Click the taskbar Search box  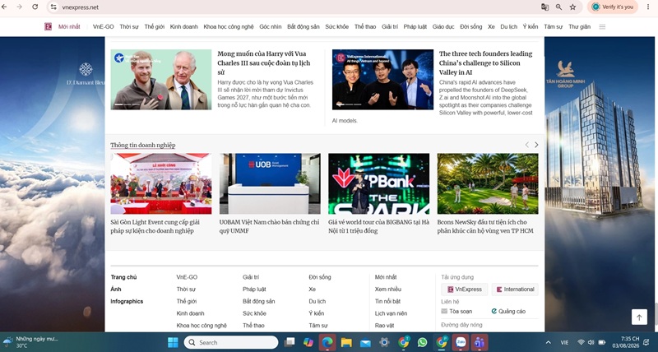[231, 342]
